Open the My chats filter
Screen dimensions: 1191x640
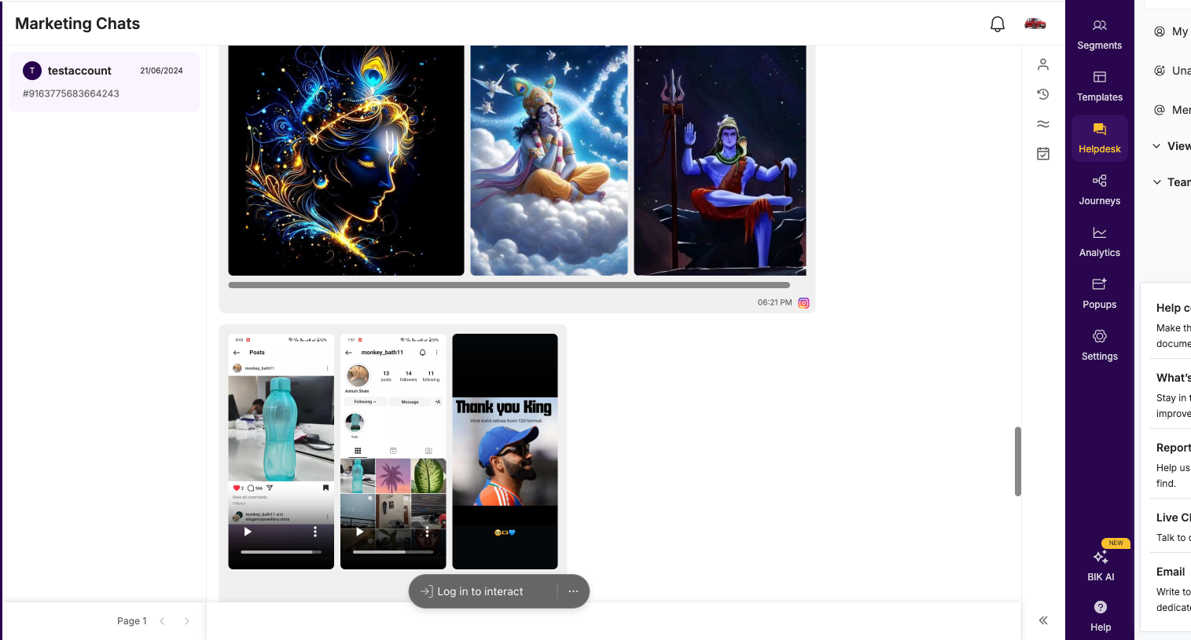(1171, 31)
